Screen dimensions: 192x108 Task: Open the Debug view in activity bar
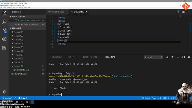pyautogui.click(x=4, y=39)
